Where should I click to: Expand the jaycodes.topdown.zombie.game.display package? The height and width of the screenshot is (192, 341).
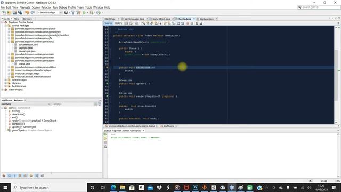9,29
